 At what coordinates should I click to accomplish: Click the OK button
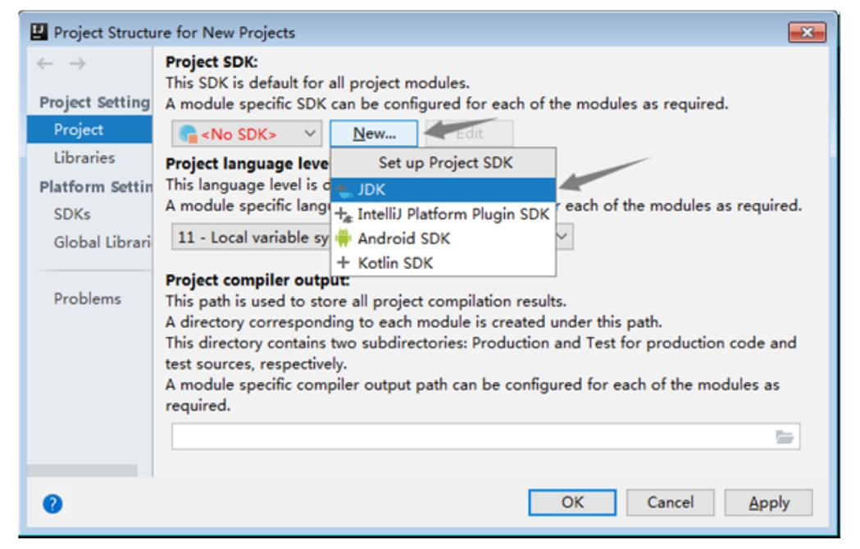coord(572,502)
